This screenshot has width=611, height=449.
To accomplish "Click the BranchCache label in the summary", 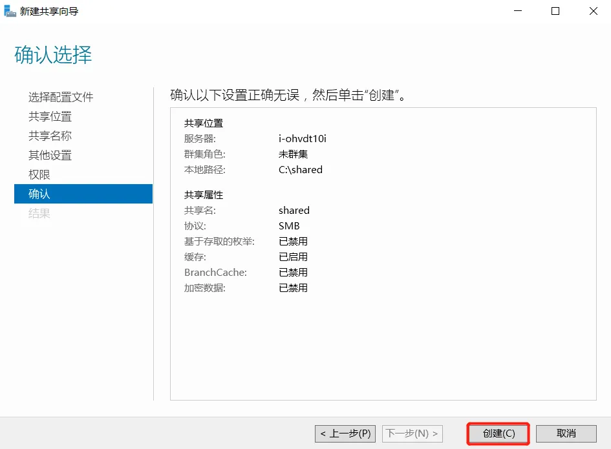I will (x=215, y=273).
